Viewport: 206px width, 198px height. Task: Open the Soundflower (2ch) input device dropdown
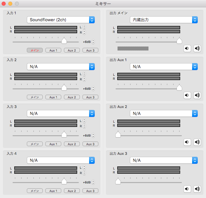click(61, 20)
